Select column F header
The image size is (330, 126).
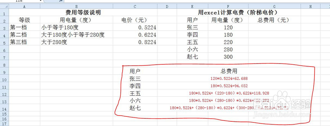[x=228, y=7]
